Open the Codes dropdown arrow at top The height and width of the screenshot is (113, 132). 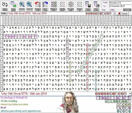(x=114, y=14)
